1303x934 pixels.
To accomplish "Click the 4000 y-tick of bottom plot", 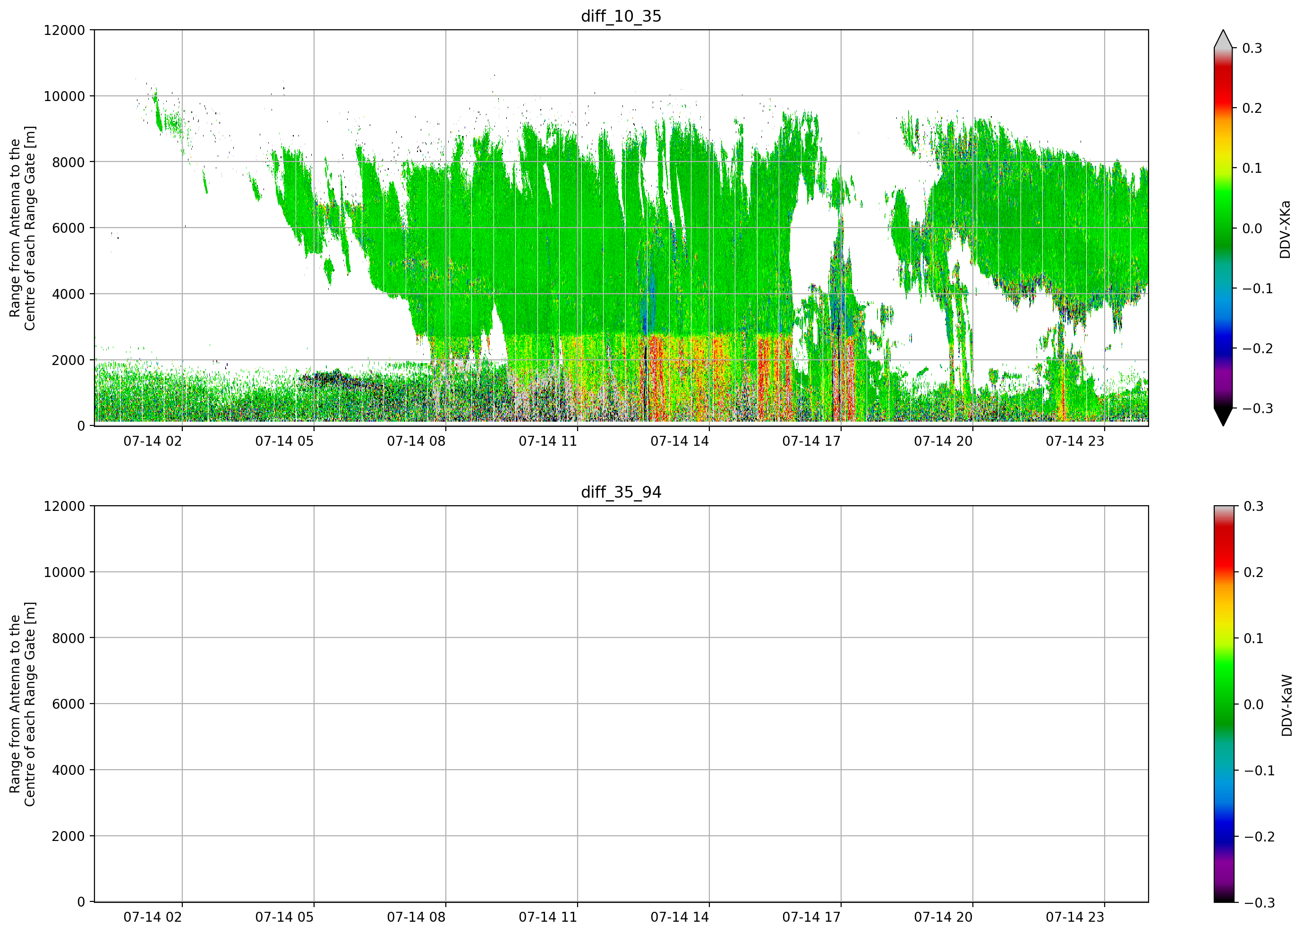I will point(68,770).
